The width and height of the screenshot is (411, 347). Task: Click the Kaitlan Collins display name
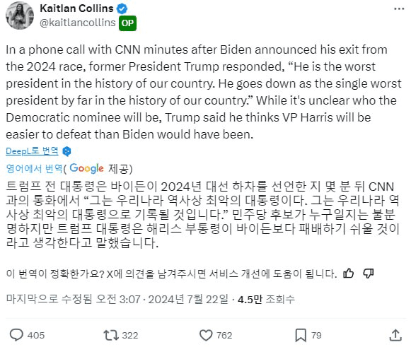[76, 8]
